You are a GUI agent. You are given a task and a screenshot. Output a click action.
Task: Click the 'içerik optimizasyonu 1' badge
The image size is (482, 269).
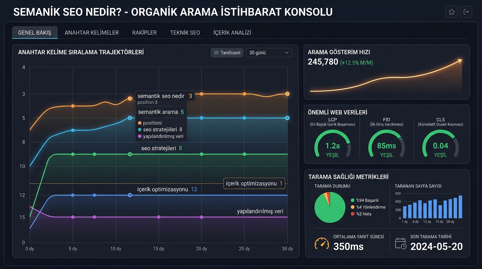coord(254,184)
